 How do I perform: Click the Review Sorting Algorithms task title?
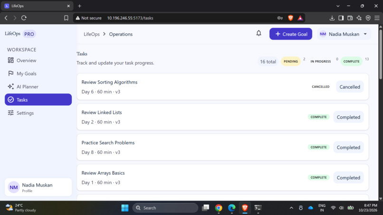(109, 82)
